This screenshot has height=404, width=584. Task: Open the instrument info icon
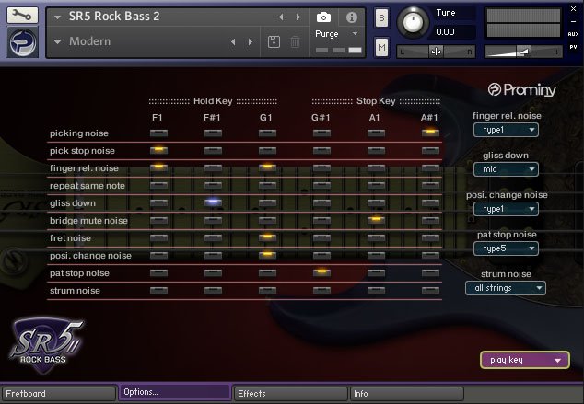click(x=351, y=17)
